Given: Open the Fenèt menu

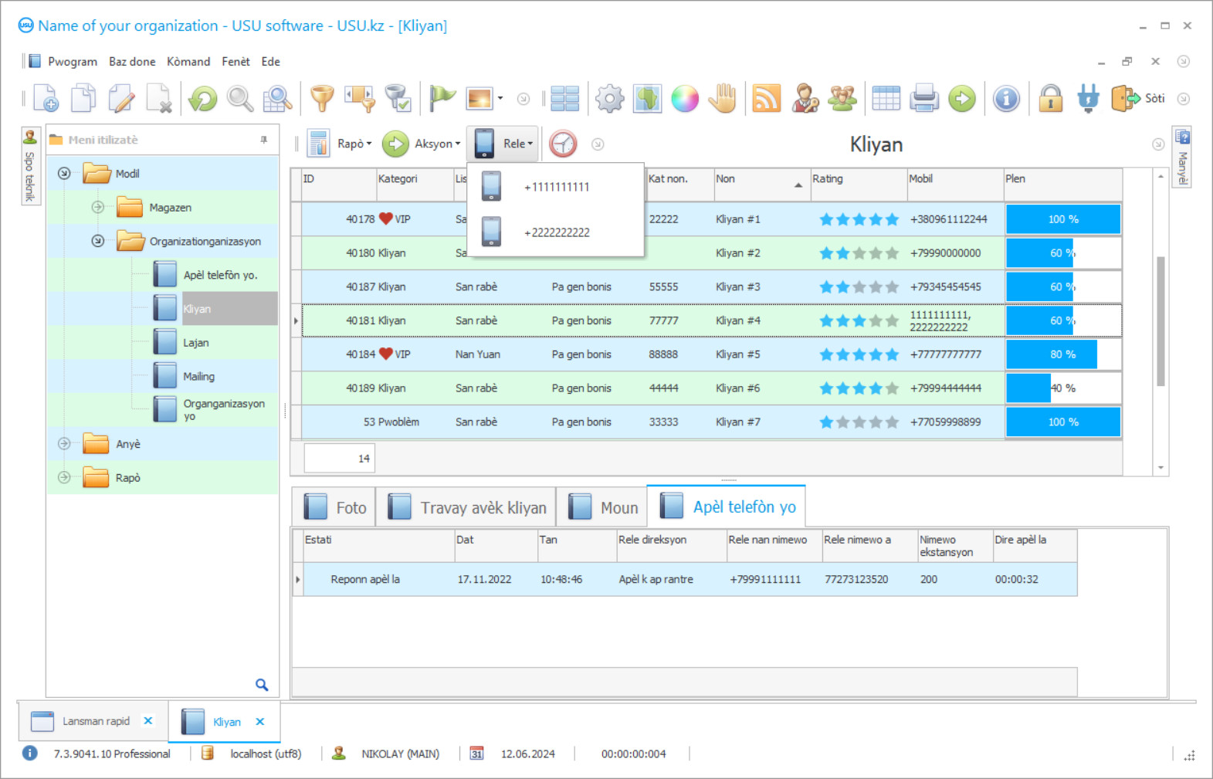Looking at the screenshot, I should 235,62.
